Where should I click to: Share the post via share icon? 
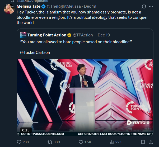pyautogui.click(x=151, y=142)
